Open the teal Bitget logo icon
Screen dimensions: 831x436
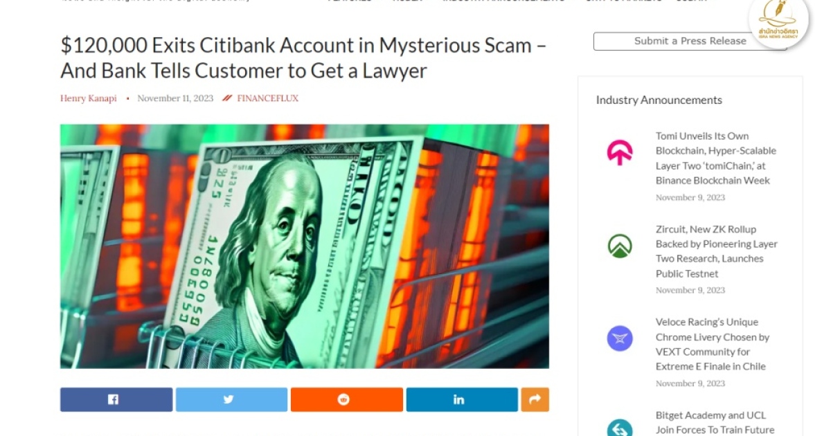[x=620, y=428]
